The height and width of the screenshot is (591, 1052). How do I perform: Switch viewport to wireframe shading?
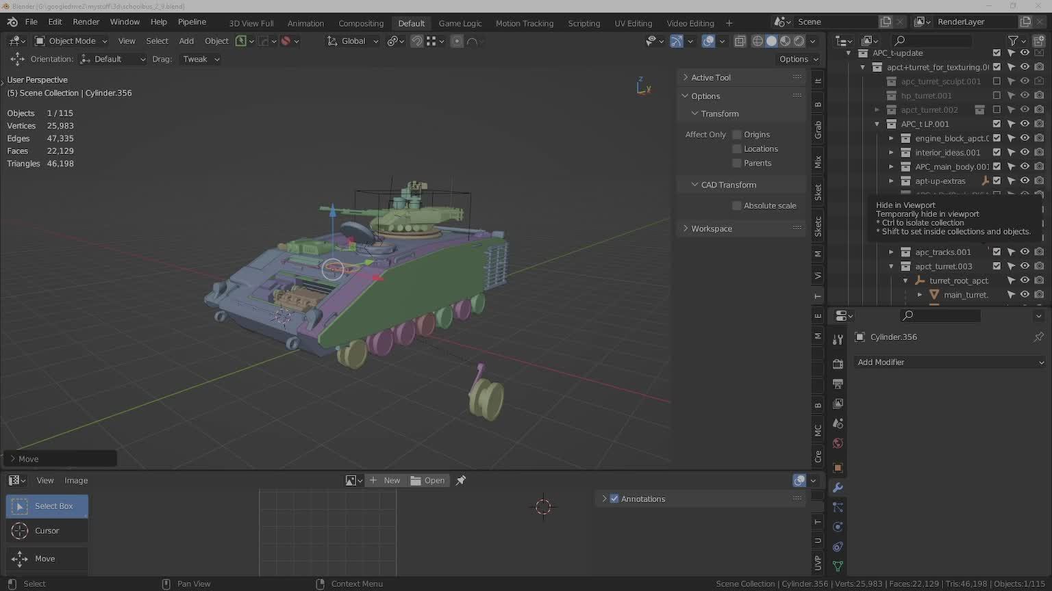pyautogui.click(x=757, y=41)
